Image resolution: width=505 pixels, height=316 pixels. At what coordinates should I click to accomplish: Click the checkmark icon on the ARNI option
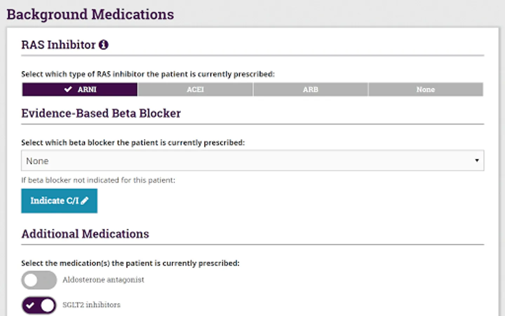point(68,90)
